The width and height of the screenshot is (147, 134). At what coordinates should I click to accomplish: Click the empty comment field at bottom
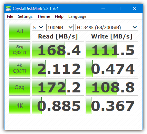coord(73,122)
